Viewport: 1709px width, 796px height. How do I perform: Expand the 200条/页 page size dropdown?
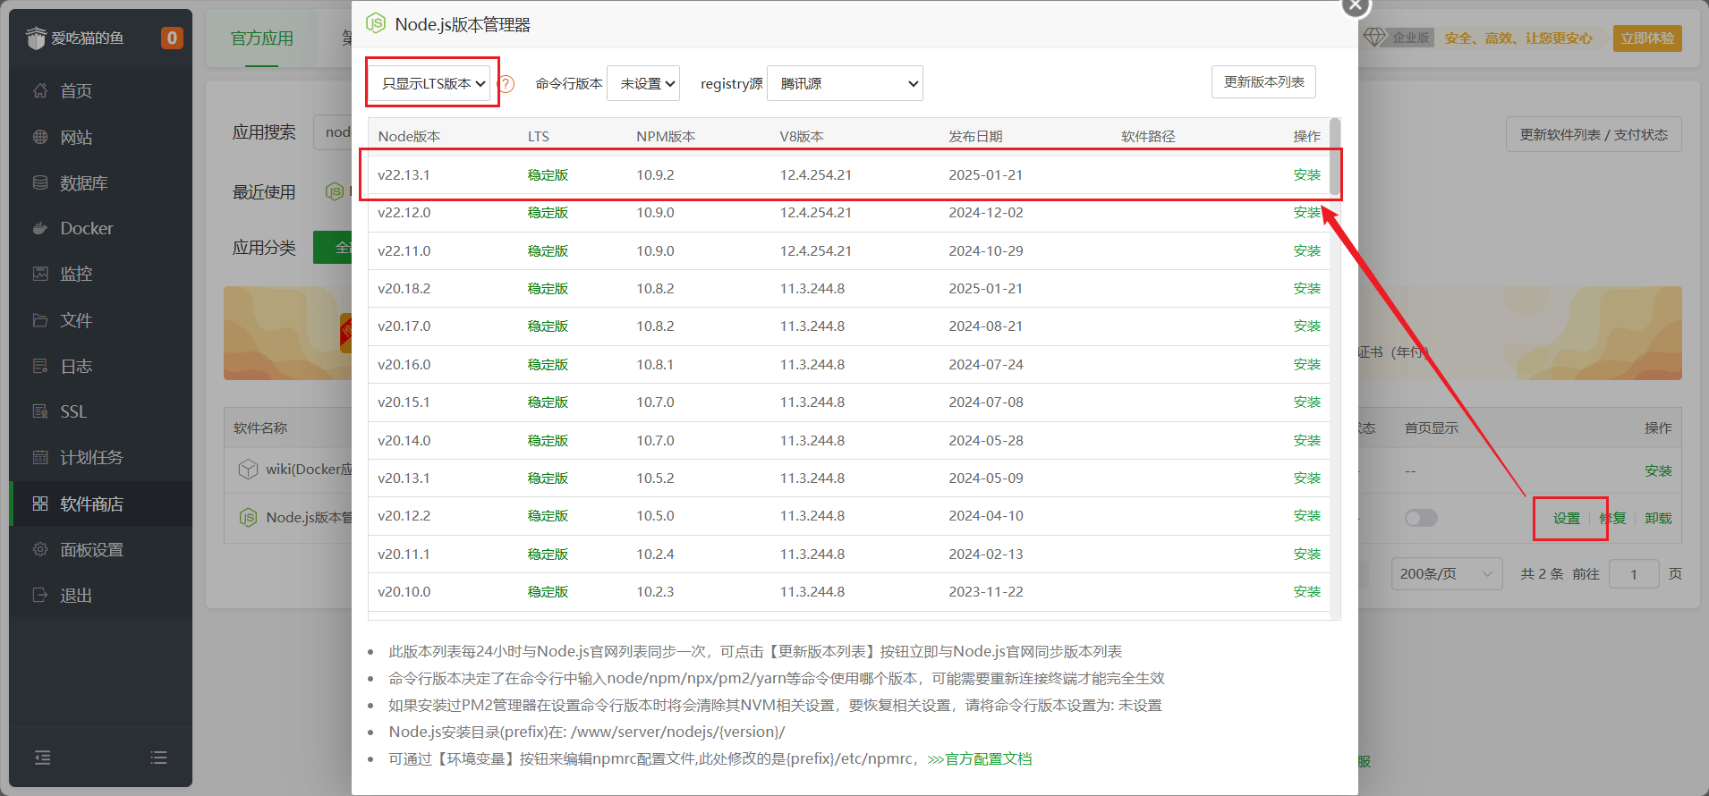1445,573
